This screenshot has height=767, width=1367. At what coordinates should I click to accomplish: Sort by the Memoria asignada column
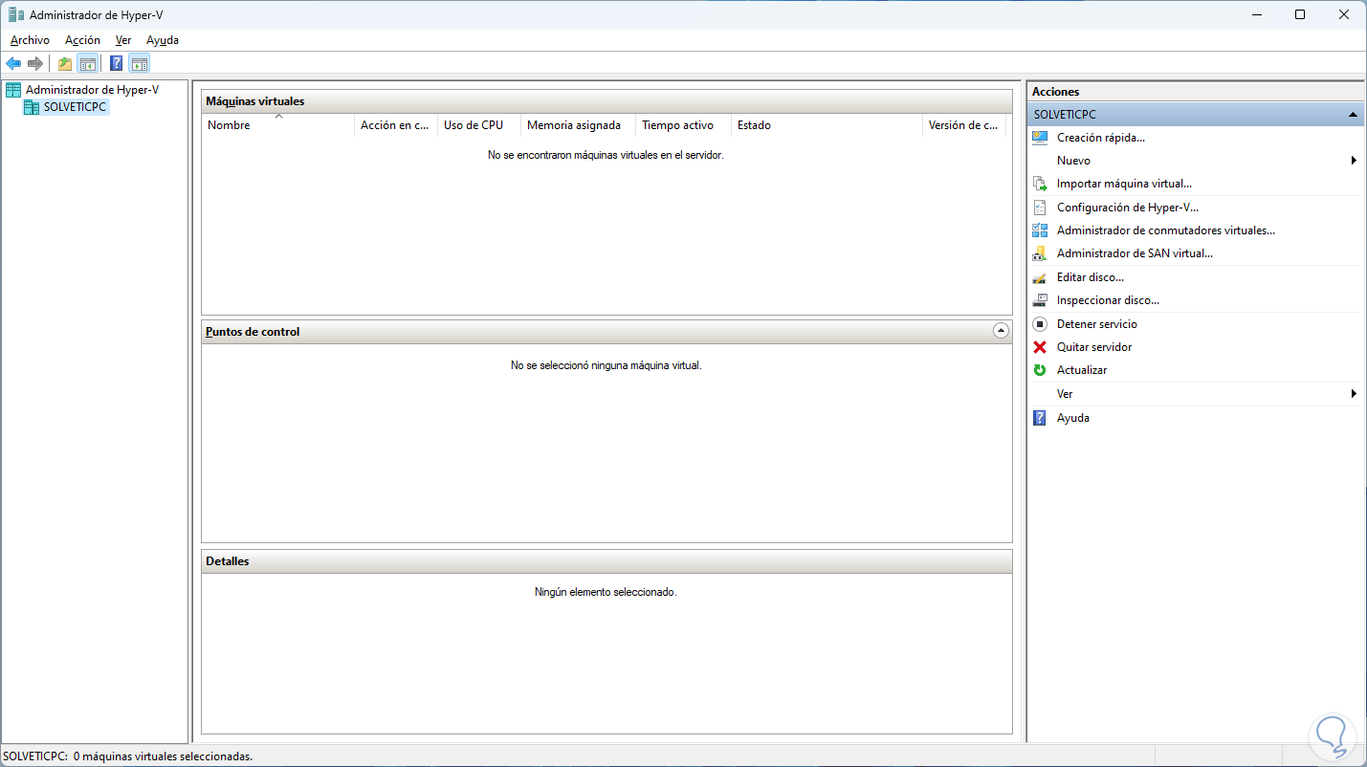[x=578, y=125]
